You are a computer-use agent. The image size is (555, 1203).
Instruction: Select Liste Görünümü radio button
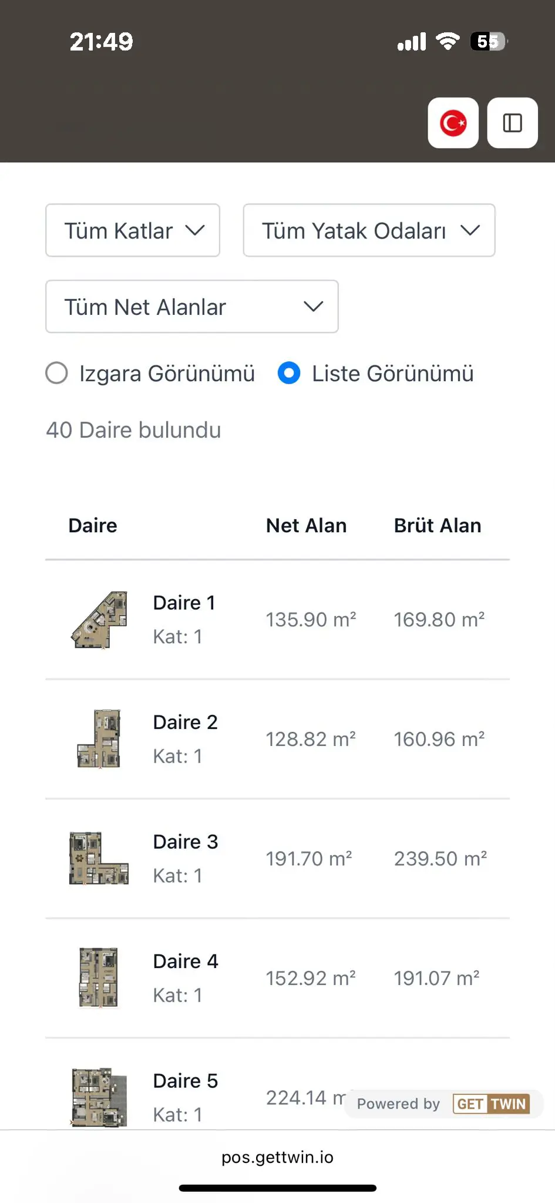[x=289, y=373]
